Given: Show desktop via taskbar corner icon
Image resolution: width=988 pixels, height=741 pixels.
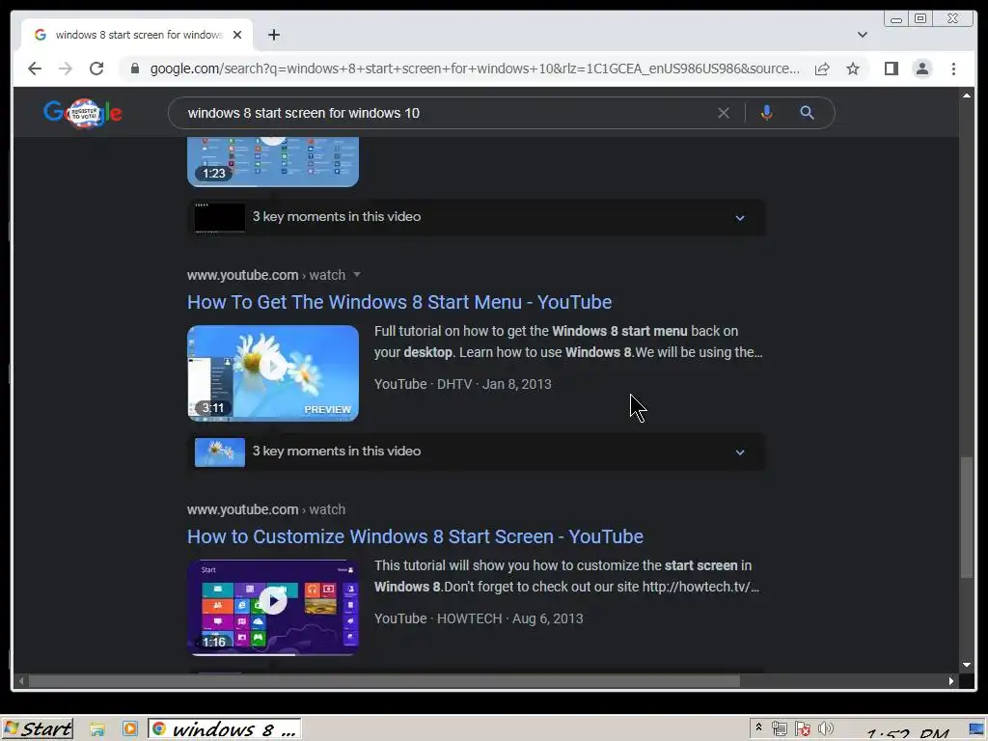Looking at the screenshot, I should point(976,729).
